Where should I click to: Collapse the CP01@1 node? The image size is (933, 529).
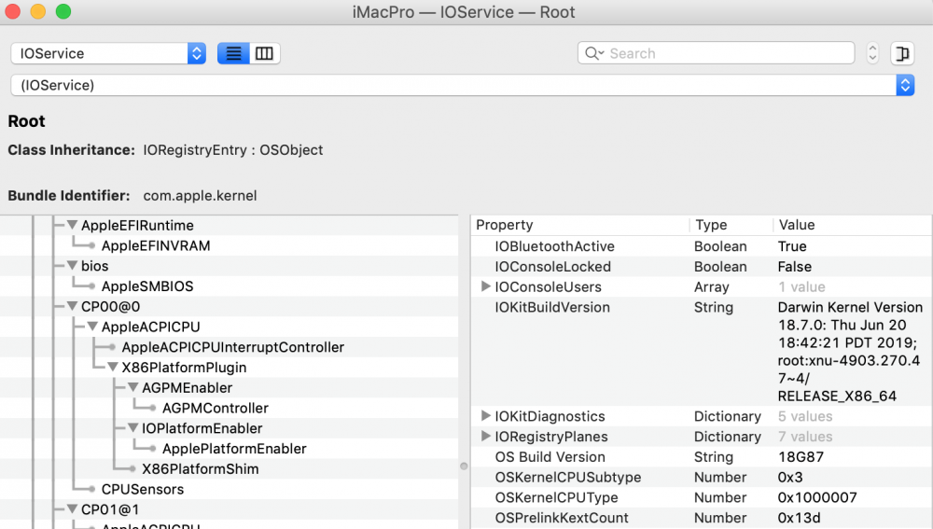click(72, 509)
